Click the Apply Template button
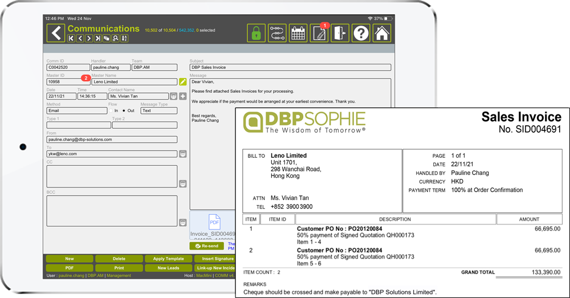Image resolution: width=570 pixels, height=298 pixels. [167, 259]
